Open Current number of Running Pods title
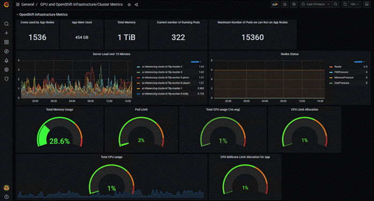This screenshot has height=201, width=374. click(178, 23)
